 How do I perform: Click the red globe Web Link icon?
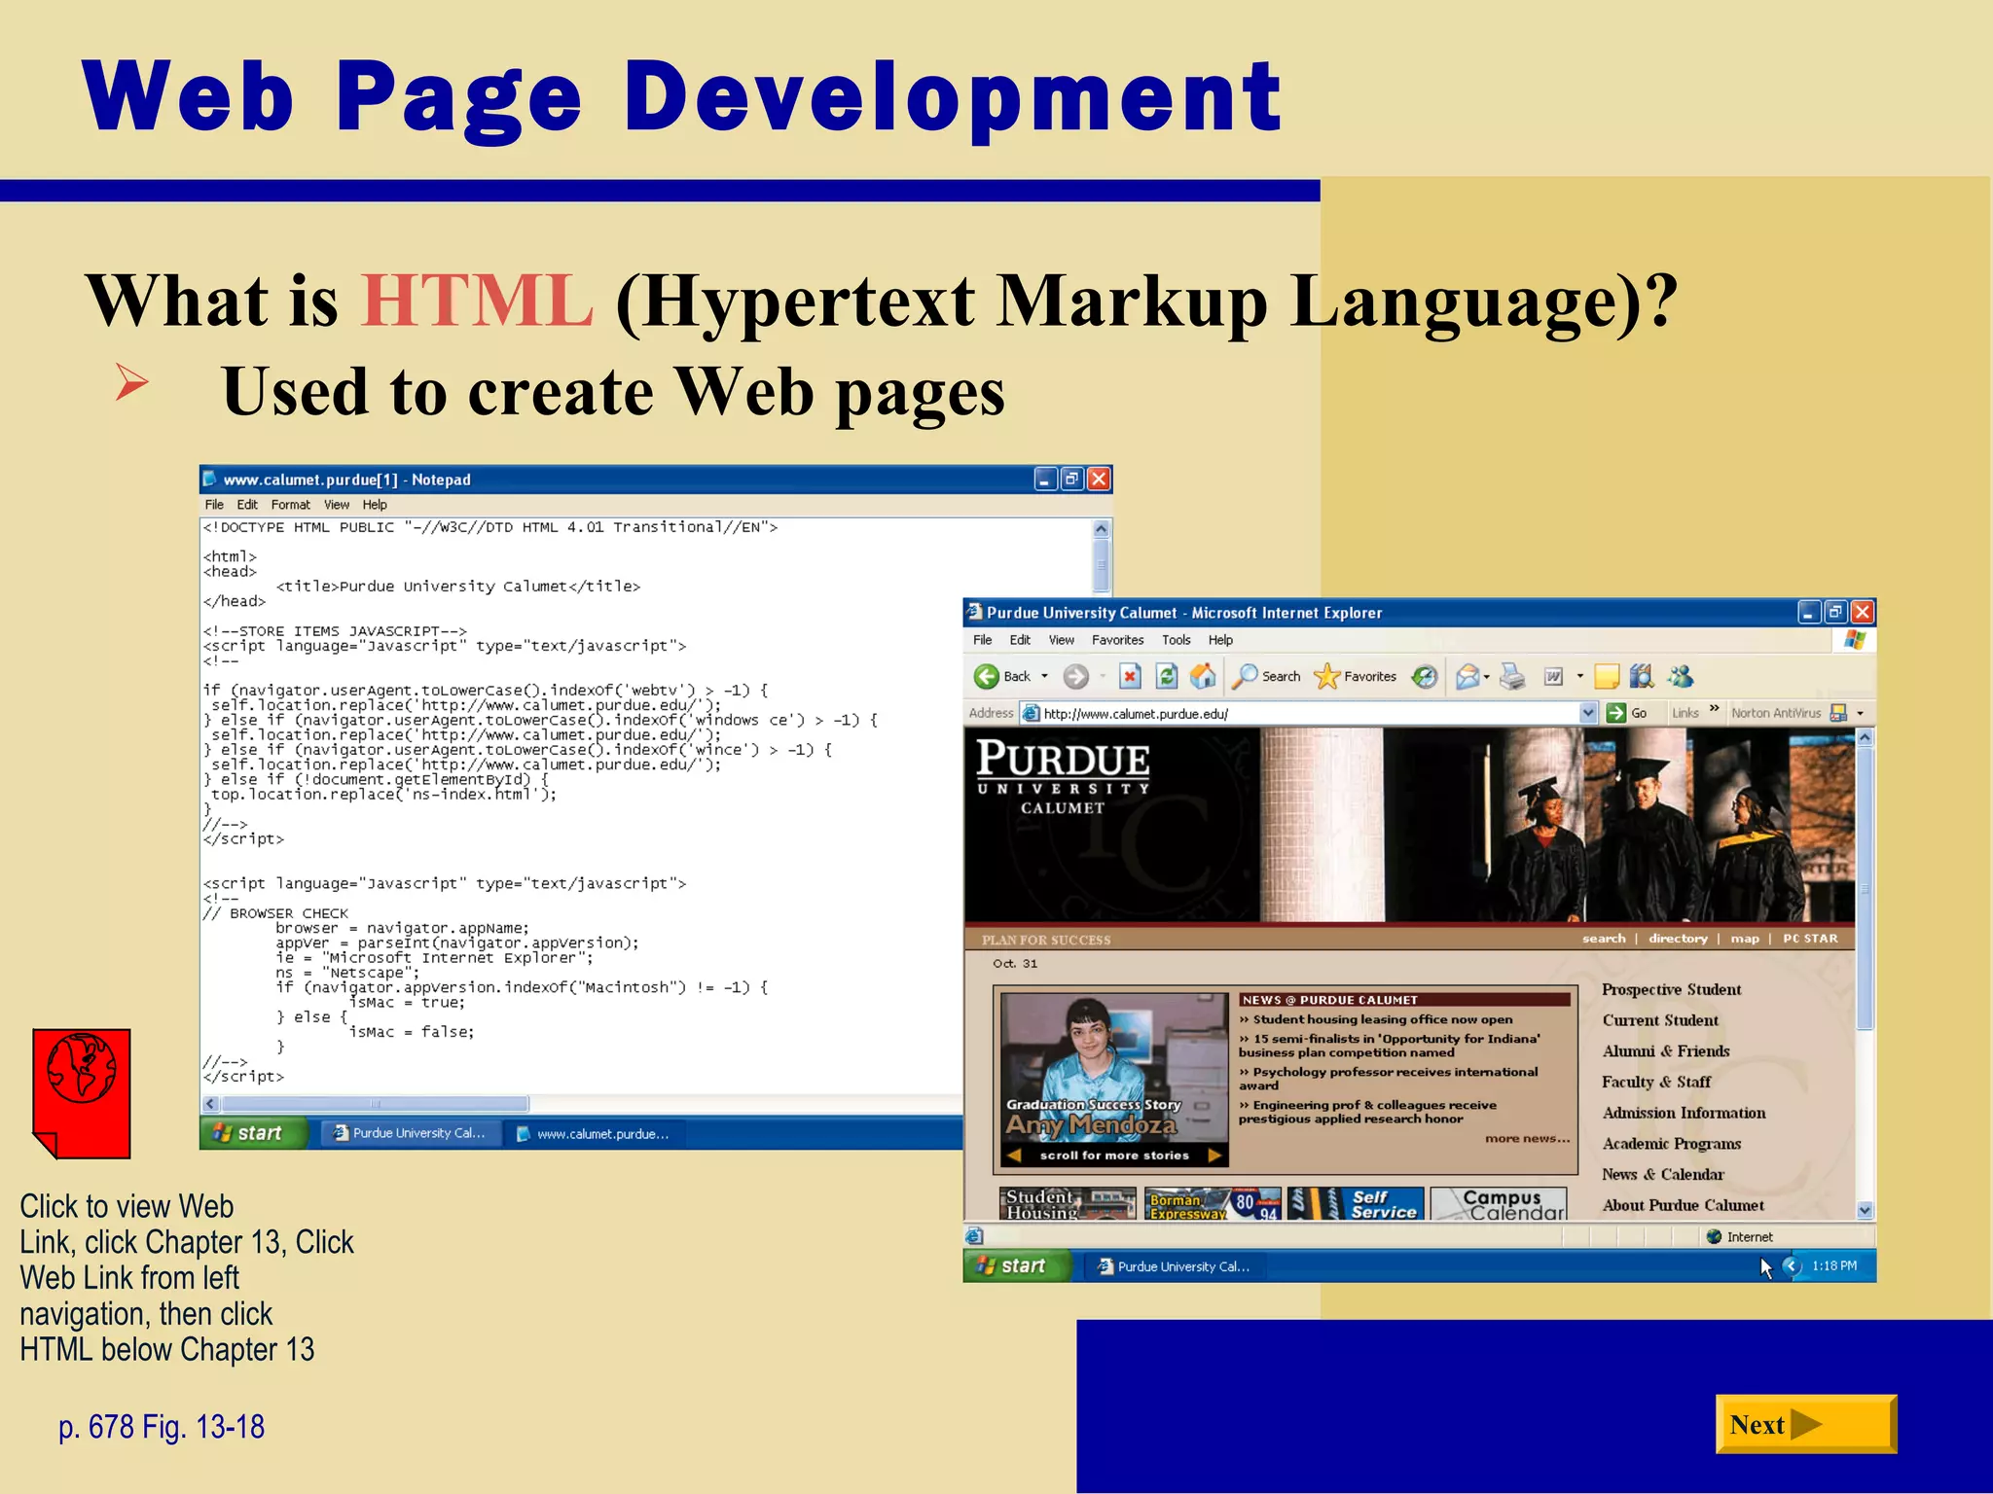(82, 1093)
